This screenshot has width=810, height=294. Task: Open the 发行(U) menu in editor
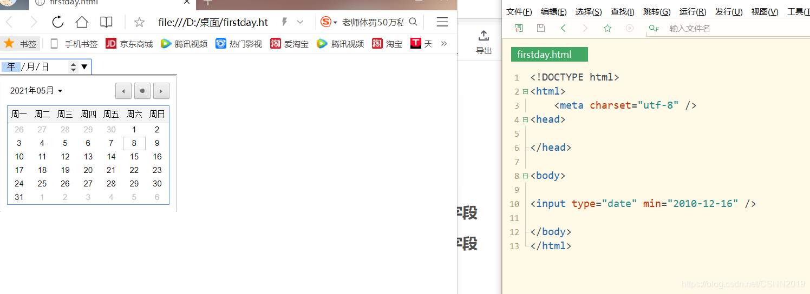point(729,12)
